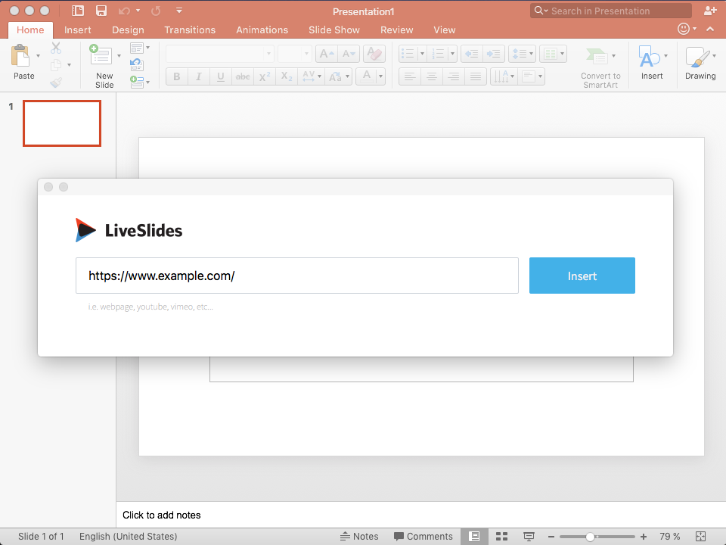The image size is (726, 545).
Task: Open Customize Quick Access Toolbar dropdown
Action: coord(179,11)
